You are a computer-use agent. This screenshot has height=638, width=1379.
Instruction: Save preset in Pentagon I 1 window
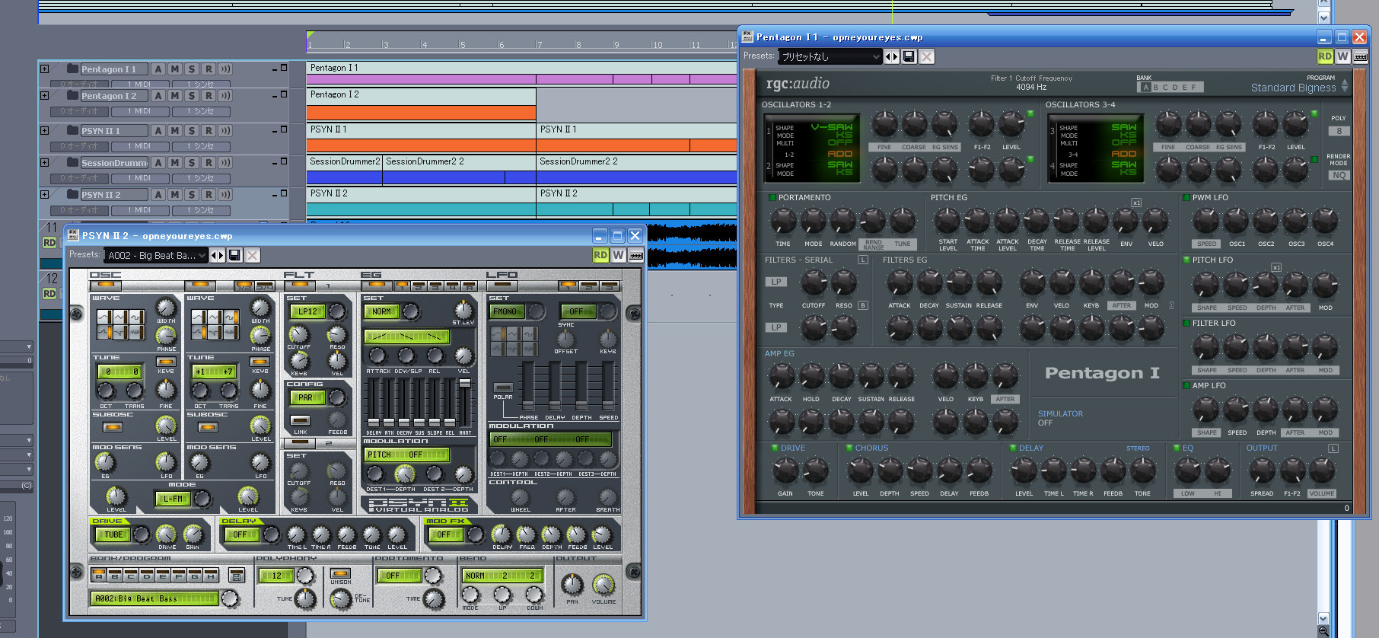(x=909, y=56)
